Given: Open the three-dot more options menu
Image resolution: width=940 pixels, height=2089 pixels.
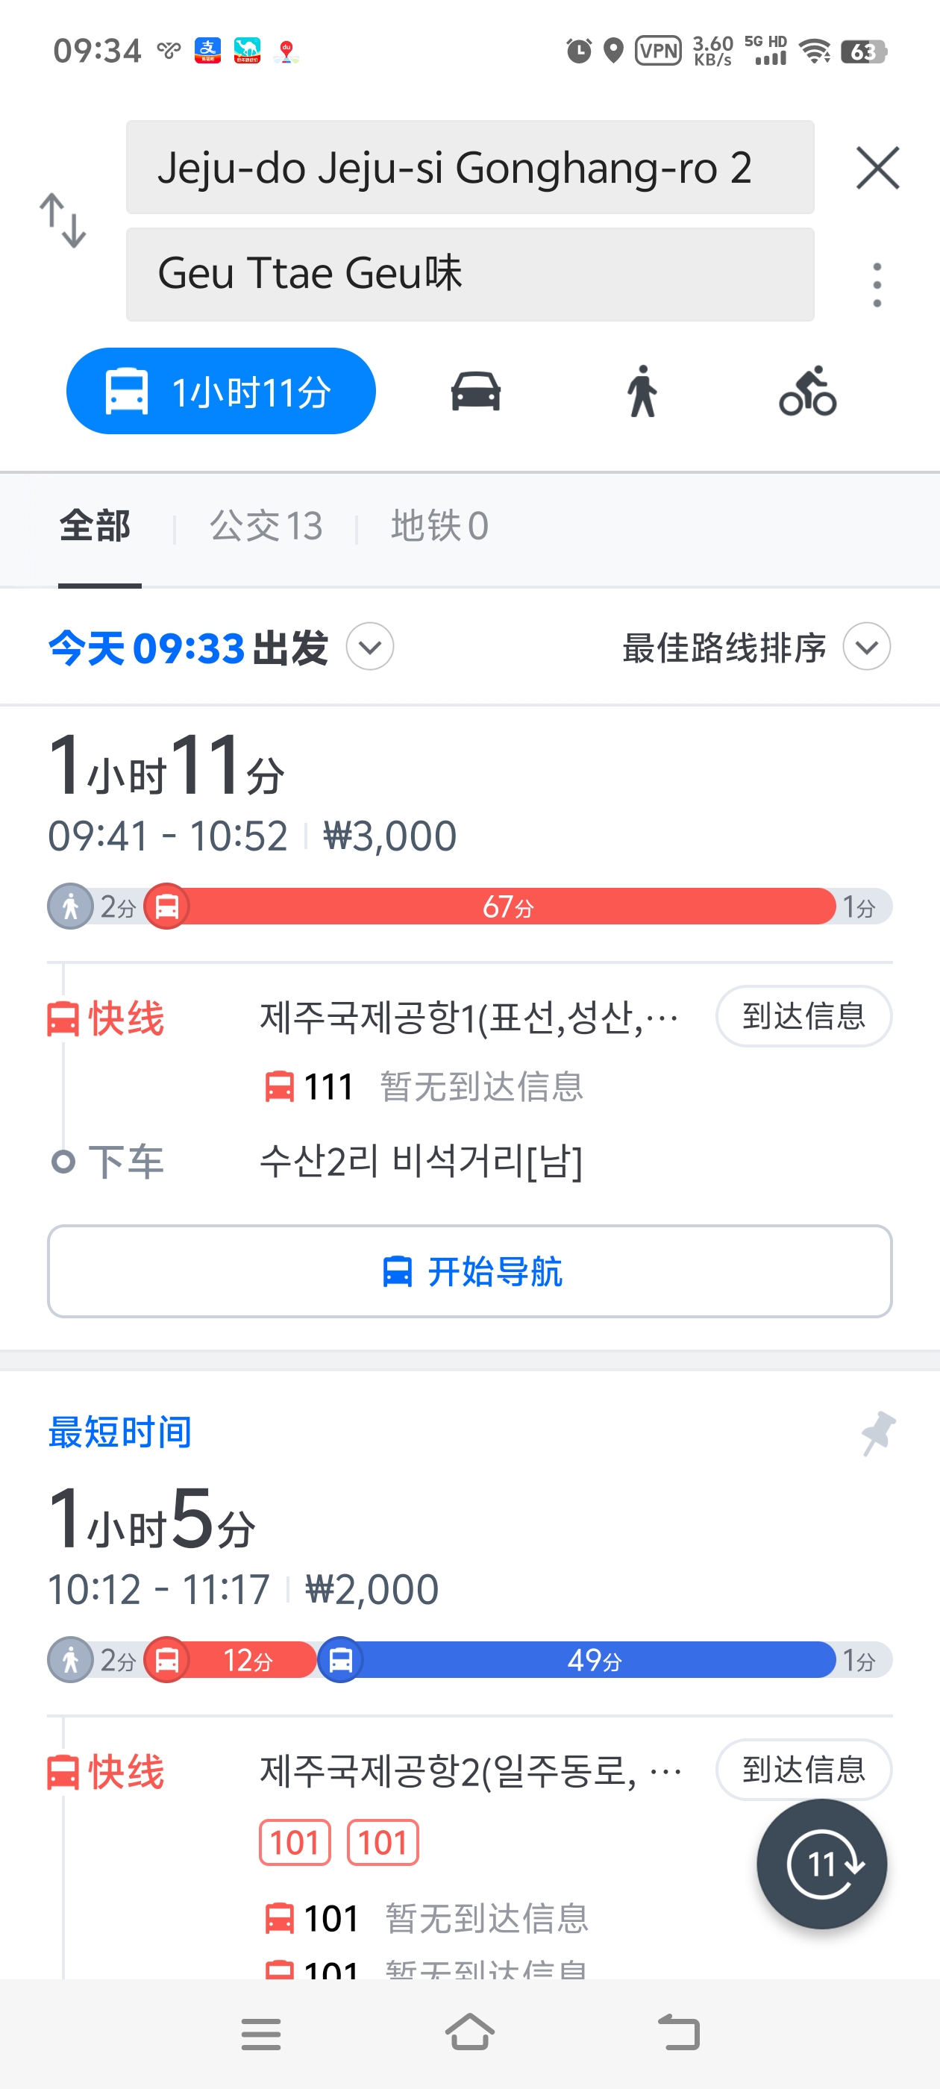Looking at the screenshot, I should 877,285.
